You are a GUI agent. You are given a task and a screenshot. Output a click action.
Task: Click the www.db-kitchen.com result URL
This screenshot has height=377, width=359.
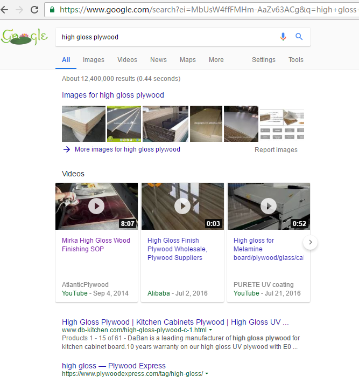point(134,330)
